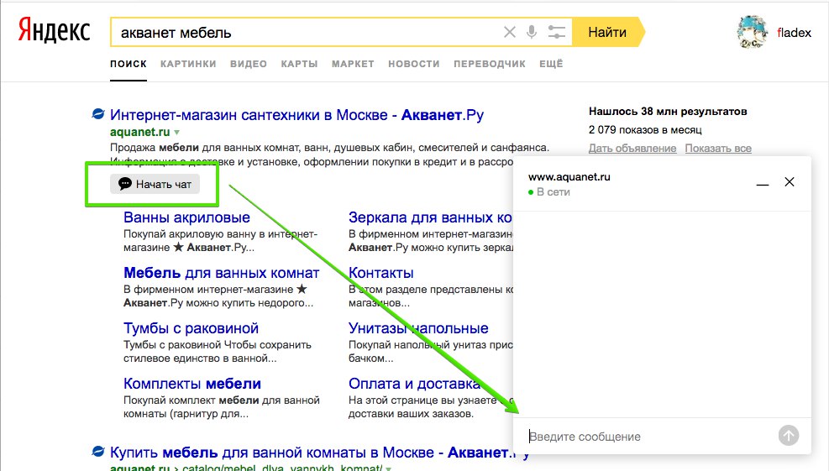Select the Поиск tab
The height and width of the screenshot is (471, 829).
tap(129, 64)
